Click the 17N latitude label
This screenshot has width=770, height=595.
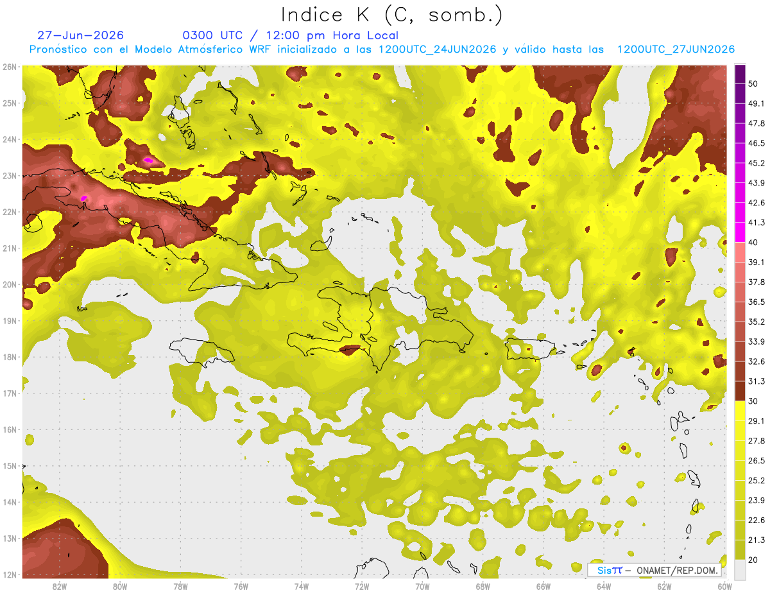point(9,393)
